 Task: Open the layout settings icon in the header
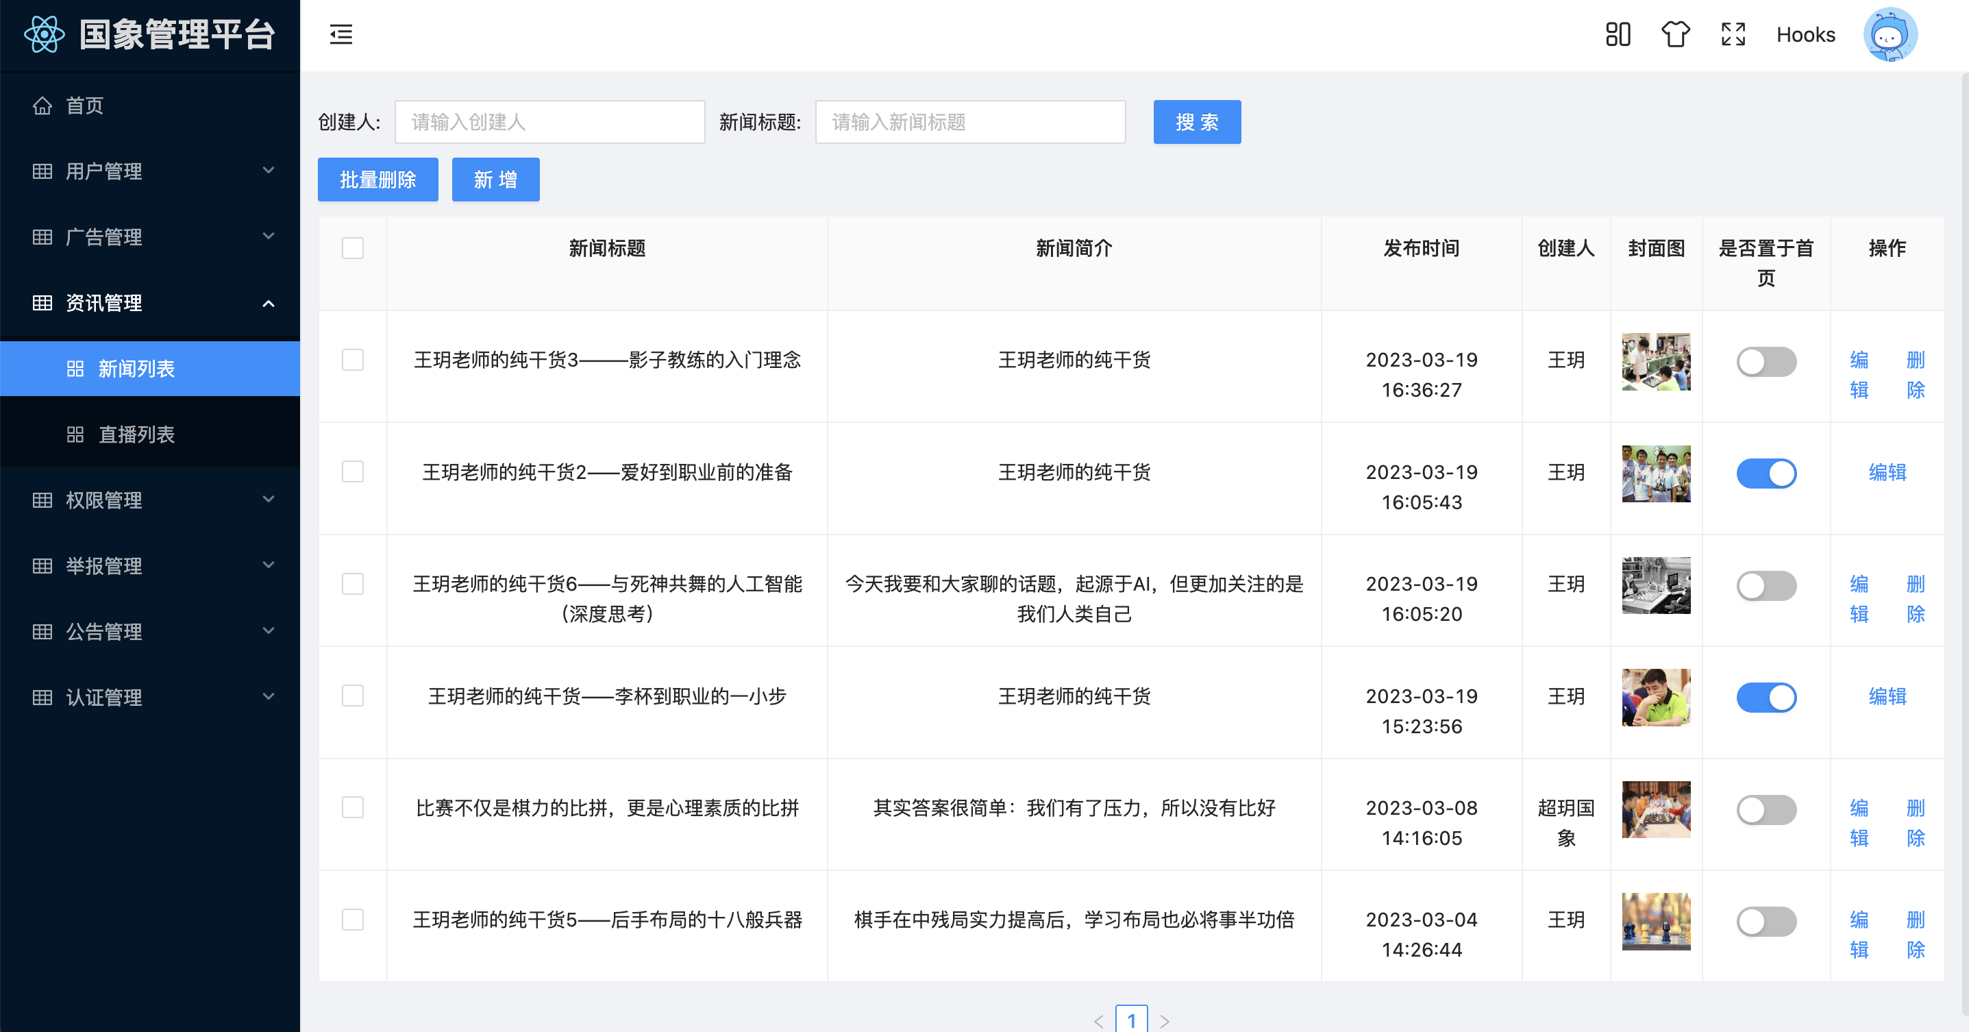[x=1618, y=34]
